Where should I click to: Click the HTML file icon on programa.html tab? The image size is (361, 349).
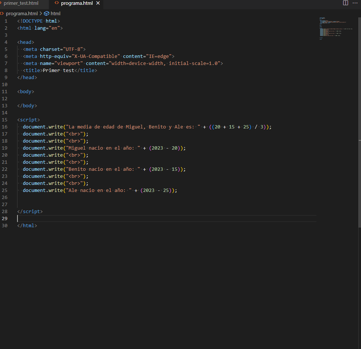57,3
